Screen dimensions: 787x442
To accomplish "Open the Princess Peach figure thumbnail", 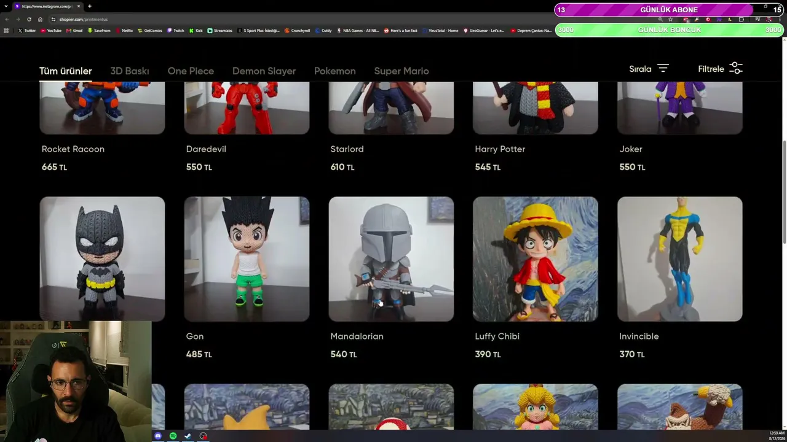I will (x=536, y=406).
